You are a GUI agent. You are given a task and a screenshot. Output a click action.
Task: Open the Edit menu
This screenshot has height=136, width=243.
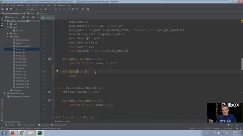[7, 5]
